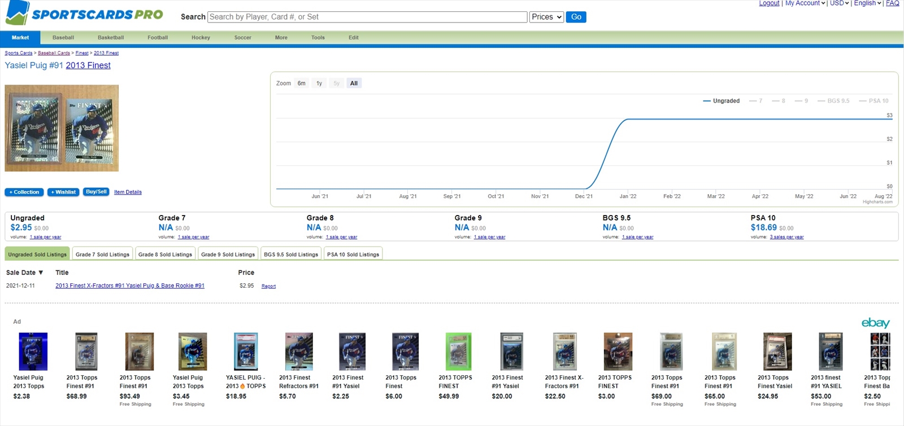This screenshot has height=426, width=904.
Task: Go to Finest breadcrumb link
Action: pos(82,53)
